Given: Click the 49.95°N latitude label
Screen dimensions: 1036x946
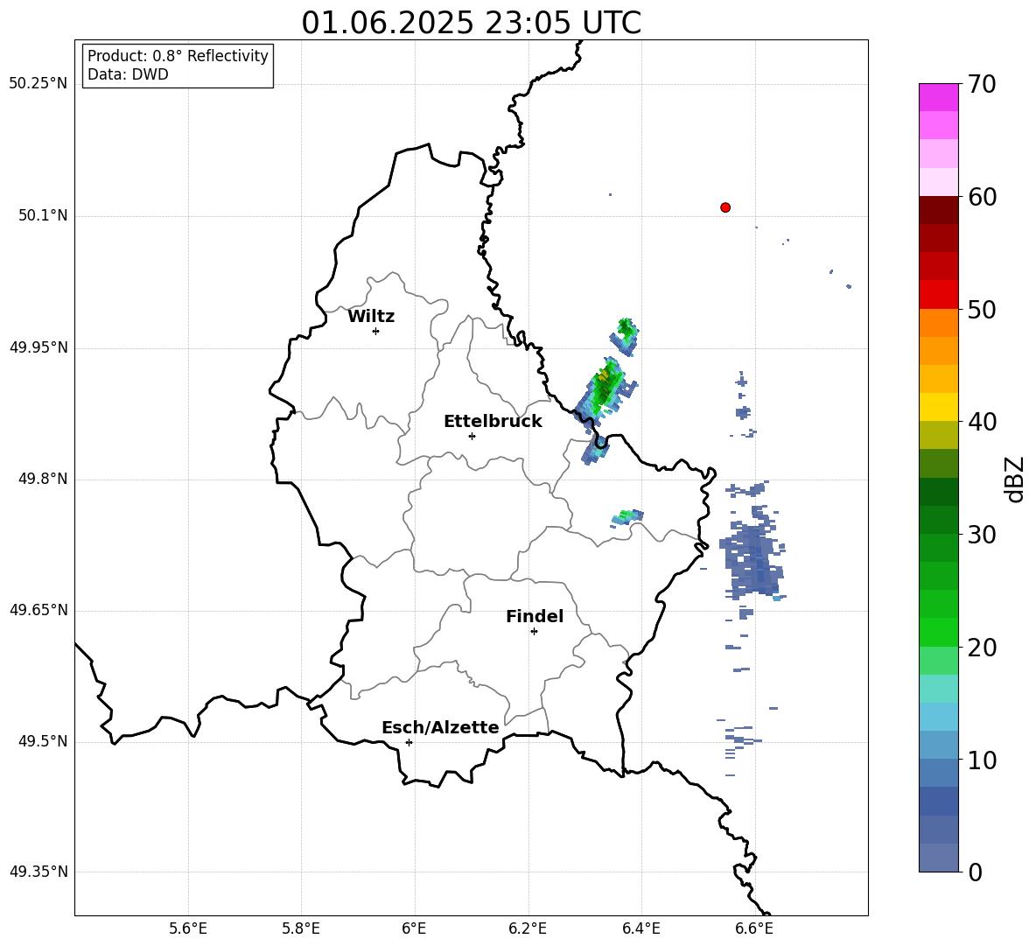Looking at the screenshot, I should (38, 347).
